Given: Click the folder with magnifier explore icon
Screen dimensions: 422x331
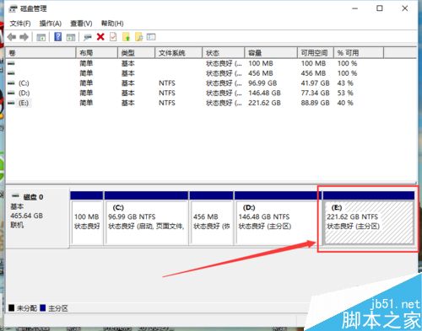Looking at the screenshot, I should (139, 37).
